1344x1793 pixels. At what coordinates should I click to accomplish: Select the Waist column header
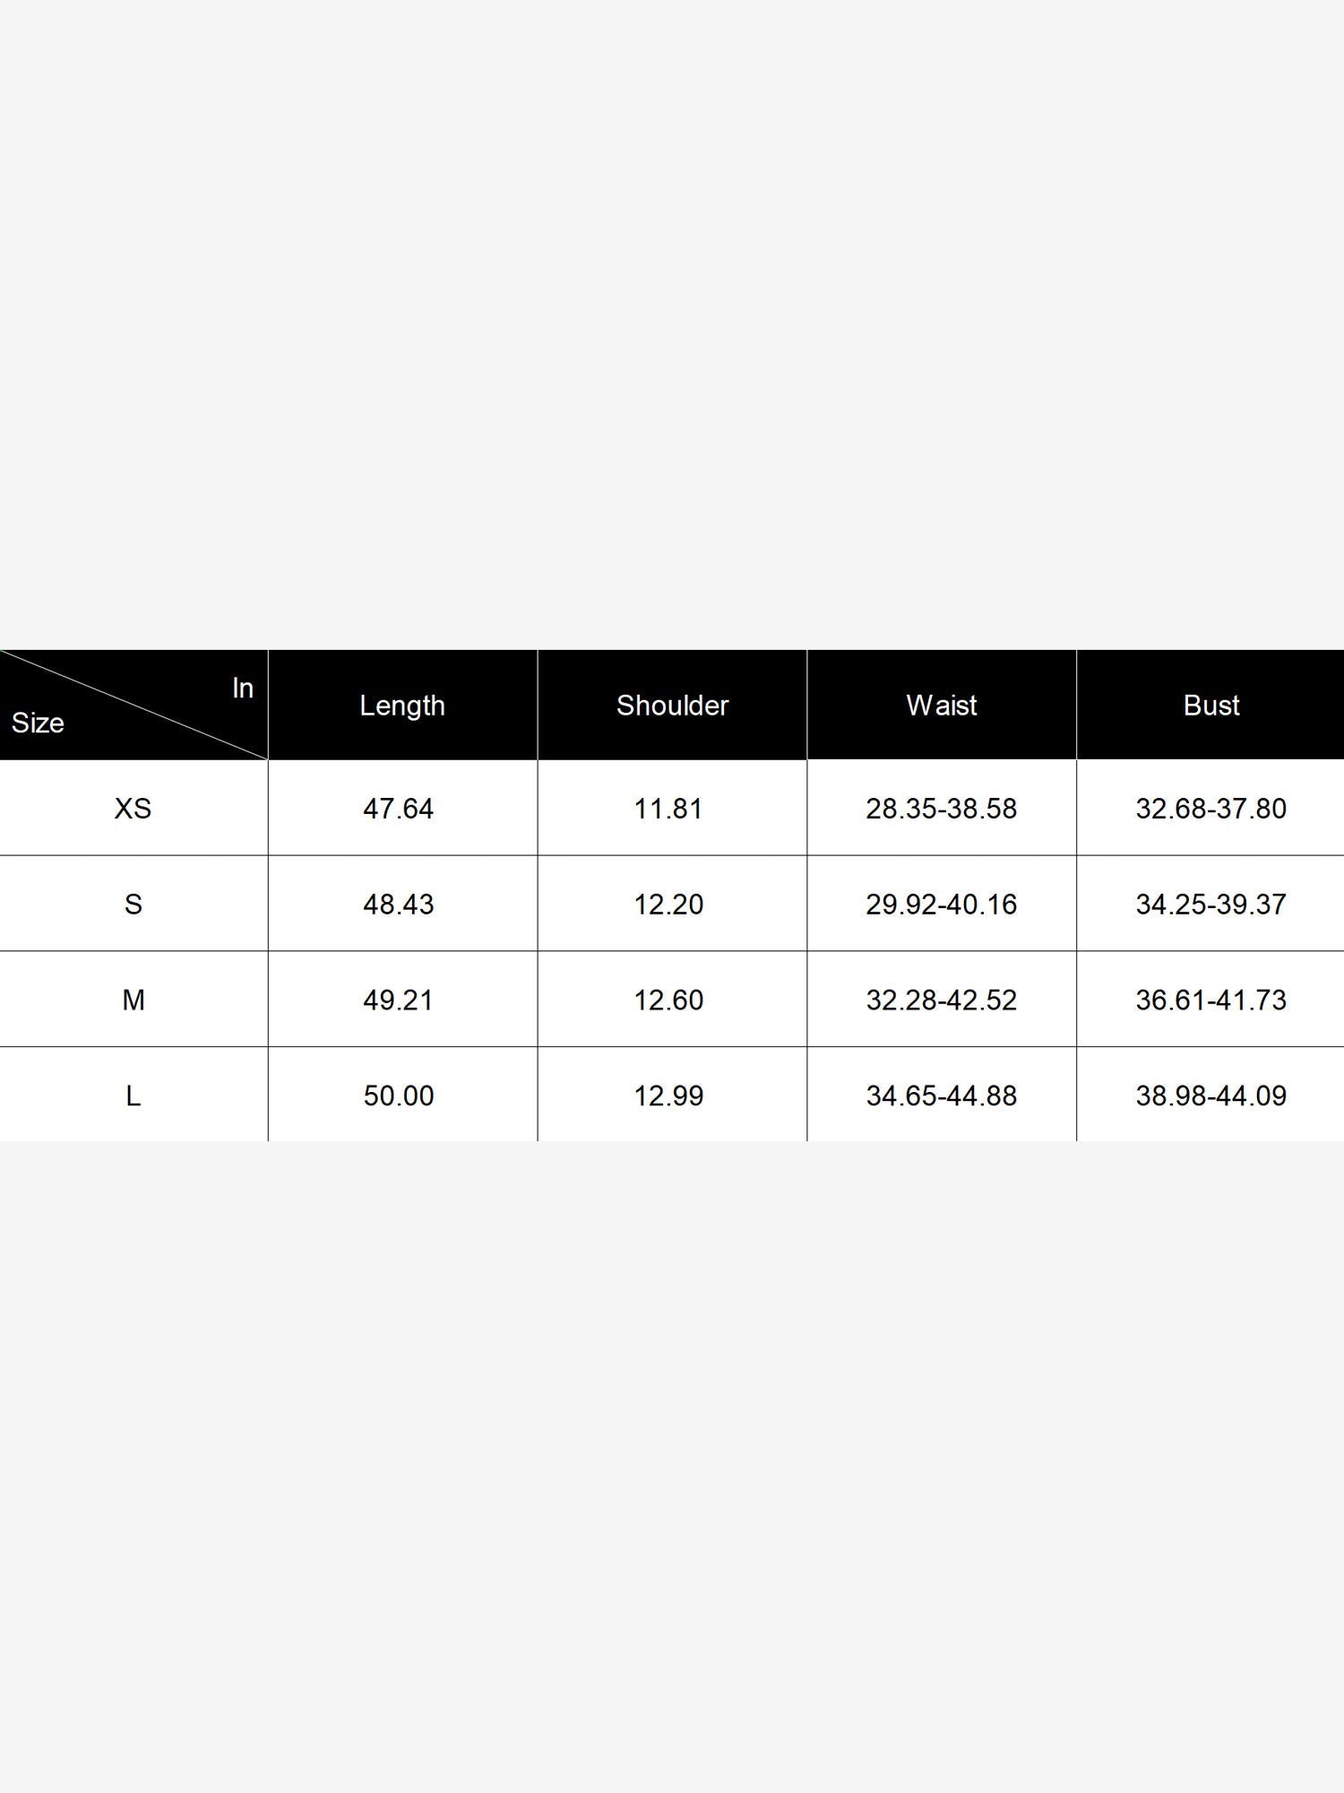[941, 706]
